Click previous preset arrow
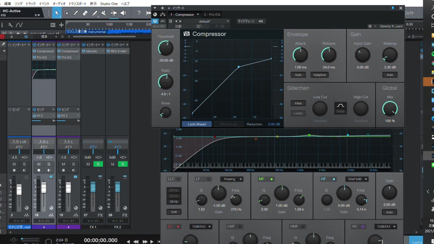This screenshot has width=434, height=244. click(x=176, y=21)
